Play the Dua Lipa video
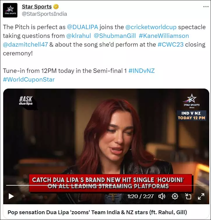211x220 pixels. click(x=11, y=196)
